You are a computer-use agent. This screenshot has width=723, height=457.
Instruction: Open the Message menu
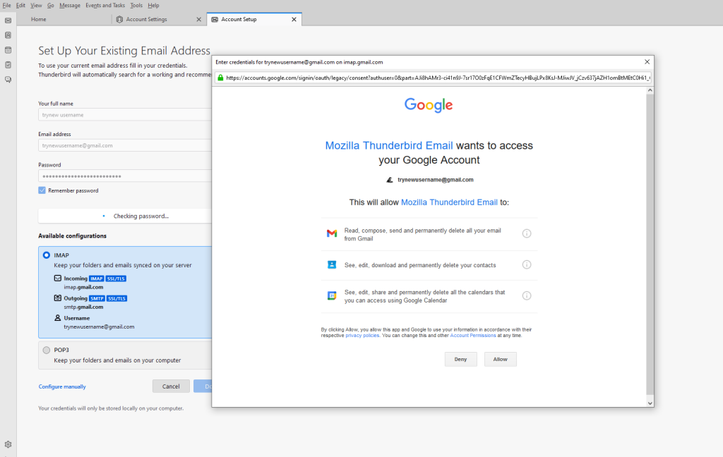tap(70, 5)
